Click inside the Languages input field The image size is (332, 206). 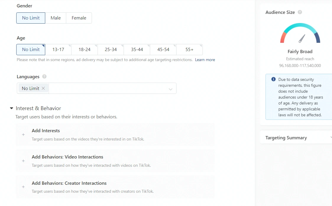106,89
